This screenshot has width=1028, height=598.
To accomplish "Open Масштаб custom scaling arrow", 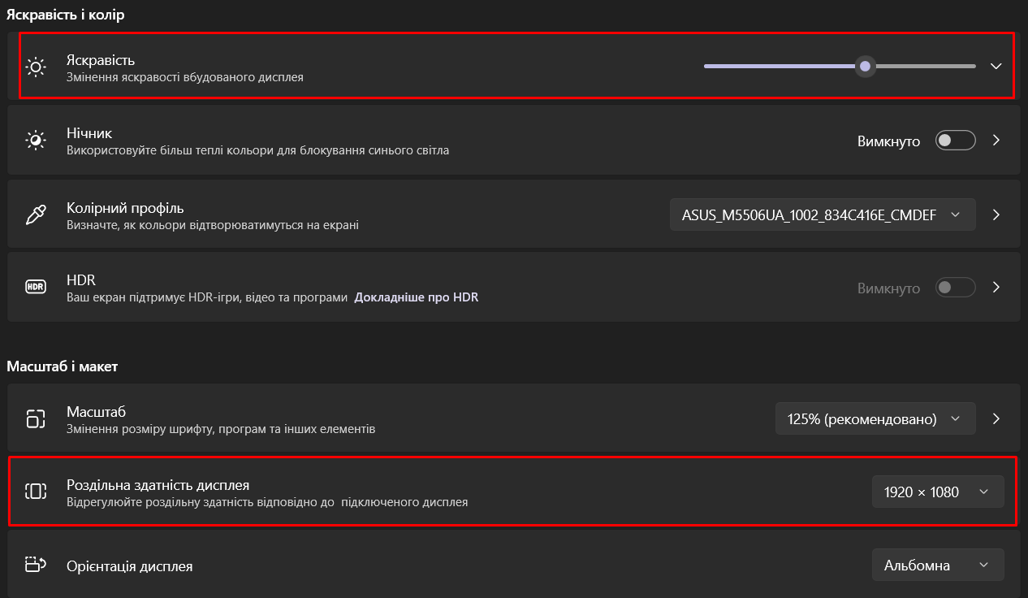I will (x=996, y=419).
